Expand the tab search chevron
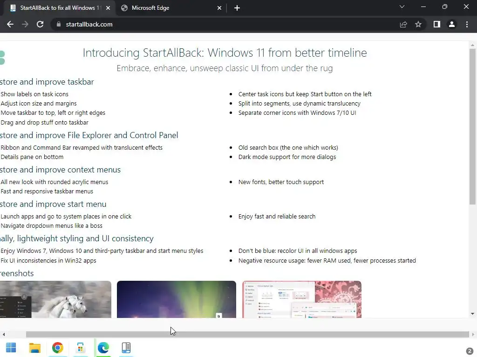The width and height of the screenshot is (477, 357). [402, 7]
